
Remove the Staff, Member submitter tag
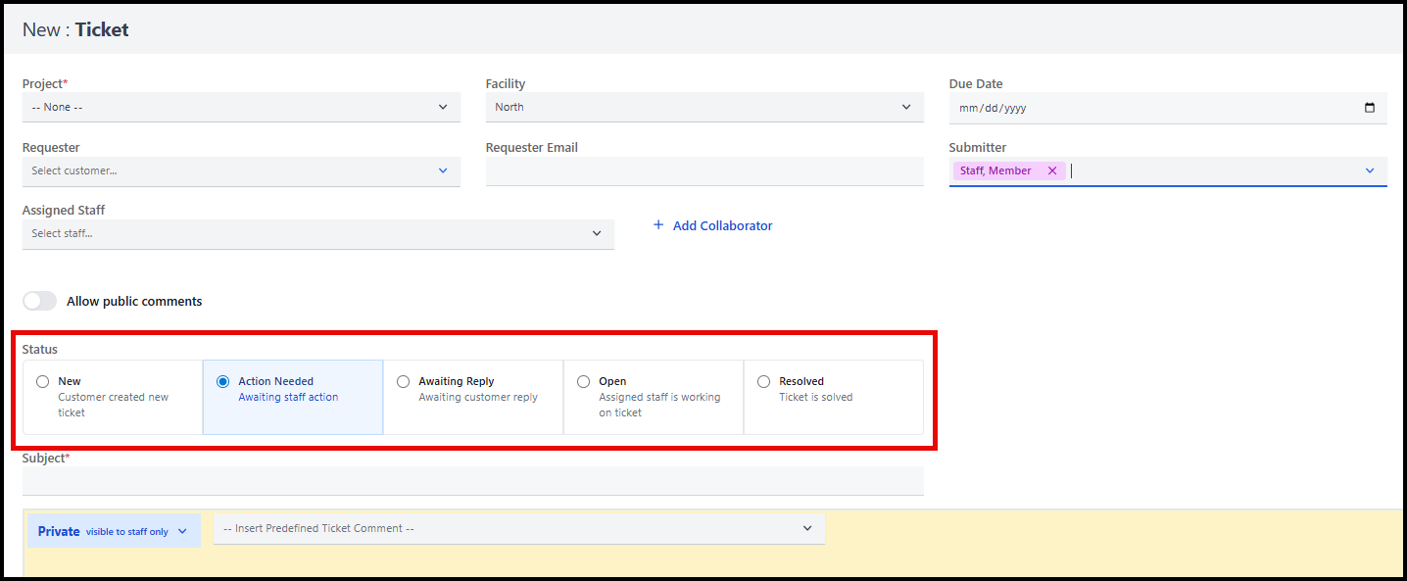[1052, 170]
